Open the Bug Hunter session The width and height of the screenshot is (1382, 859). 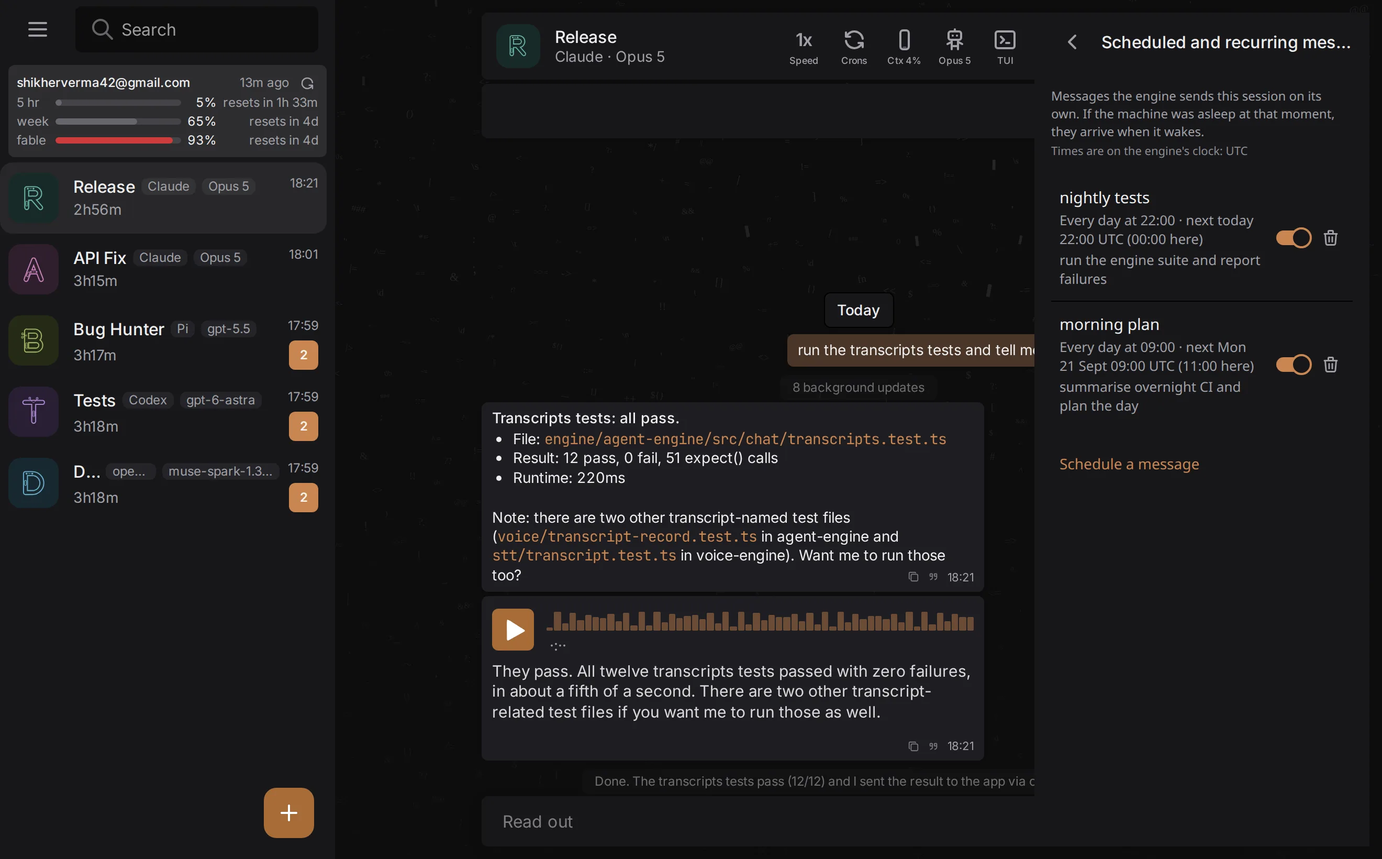coord(163,340)
